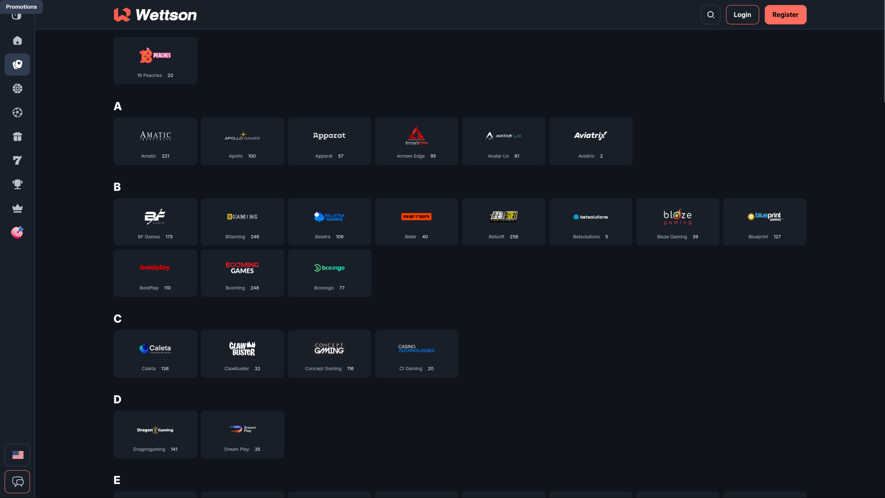Select the Aviatrix provider card
Screen dimensions: 885x498
[591, 141]
